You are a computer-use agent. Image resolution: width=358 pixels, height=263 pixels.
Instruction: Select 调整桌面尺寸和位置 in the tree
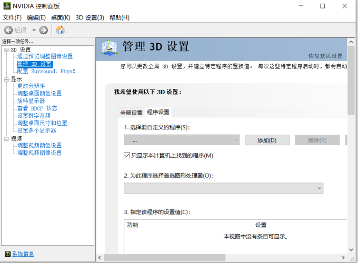(x=42, y=123)
